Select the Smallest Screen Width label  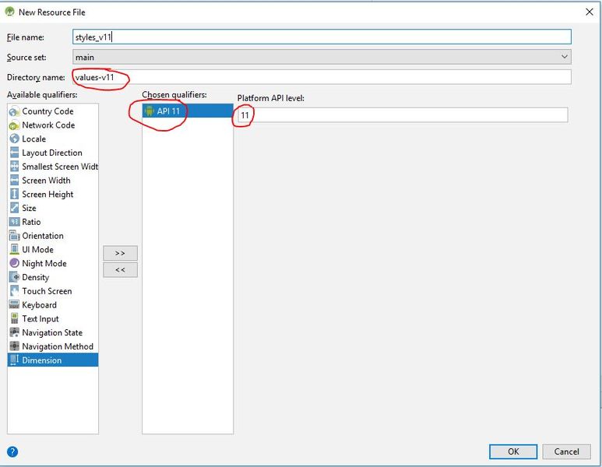[60, 167]
